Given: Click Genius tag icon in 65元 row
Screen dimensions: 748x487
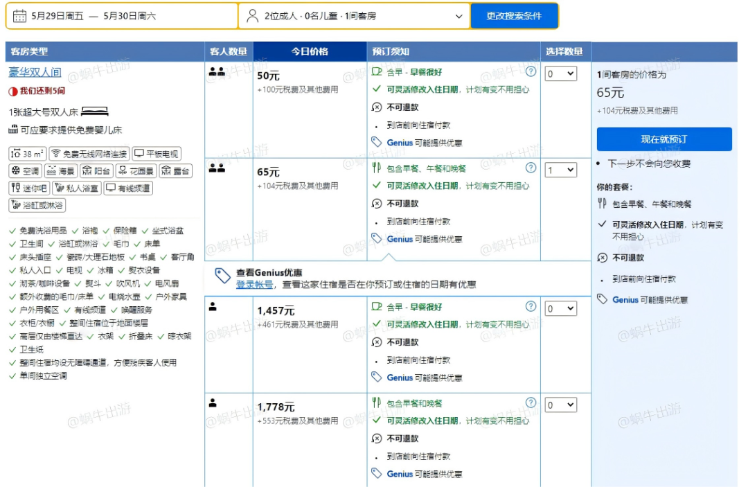Looking at the screenshot, I should (x=376, y=238).
